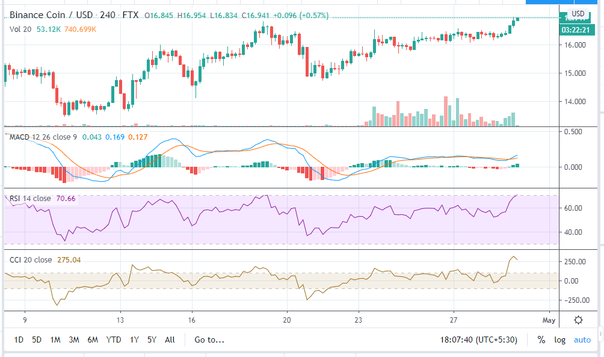Click the 03:22:21 countdown price label

[576, 29]
